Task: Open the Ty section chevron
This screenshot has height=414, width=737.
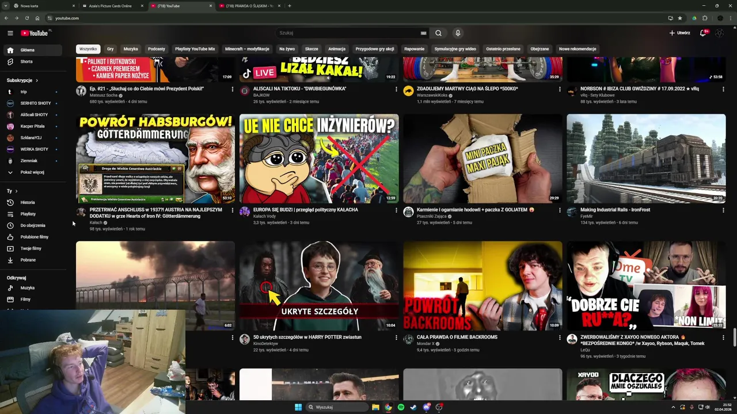Action: [x=16, y=191]
